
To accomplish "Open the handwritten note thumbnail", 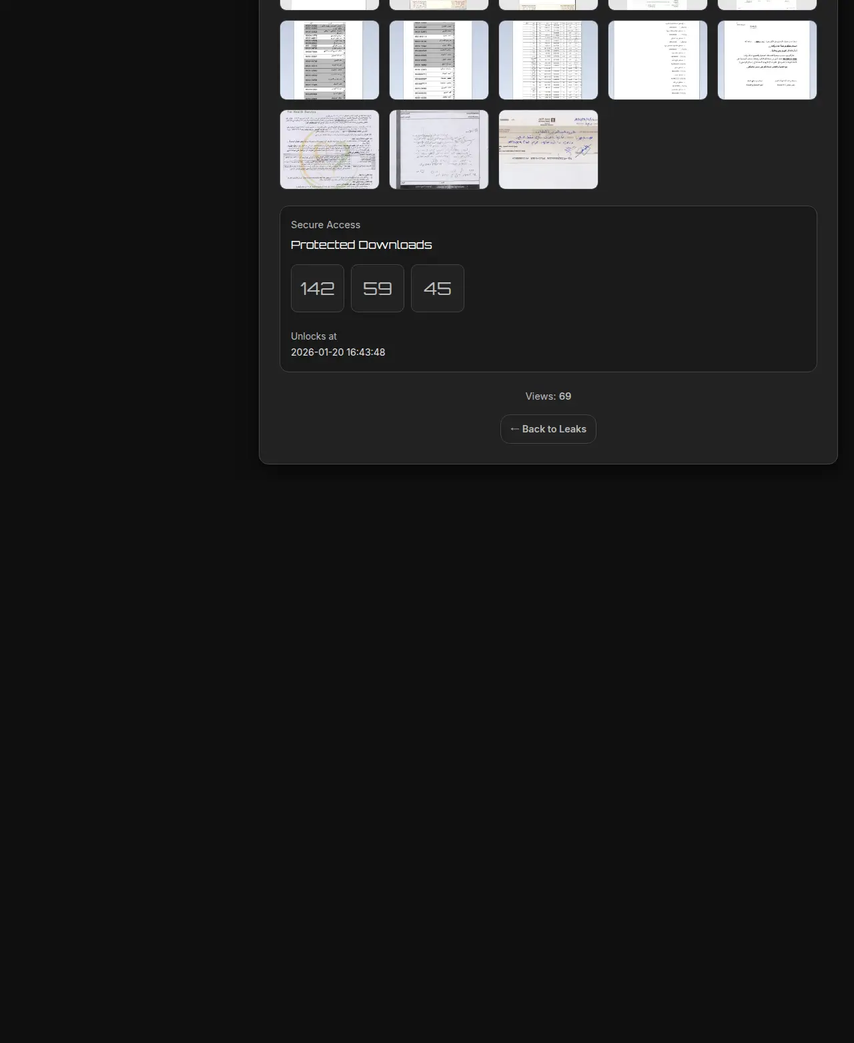I will [x=439, y=149].
